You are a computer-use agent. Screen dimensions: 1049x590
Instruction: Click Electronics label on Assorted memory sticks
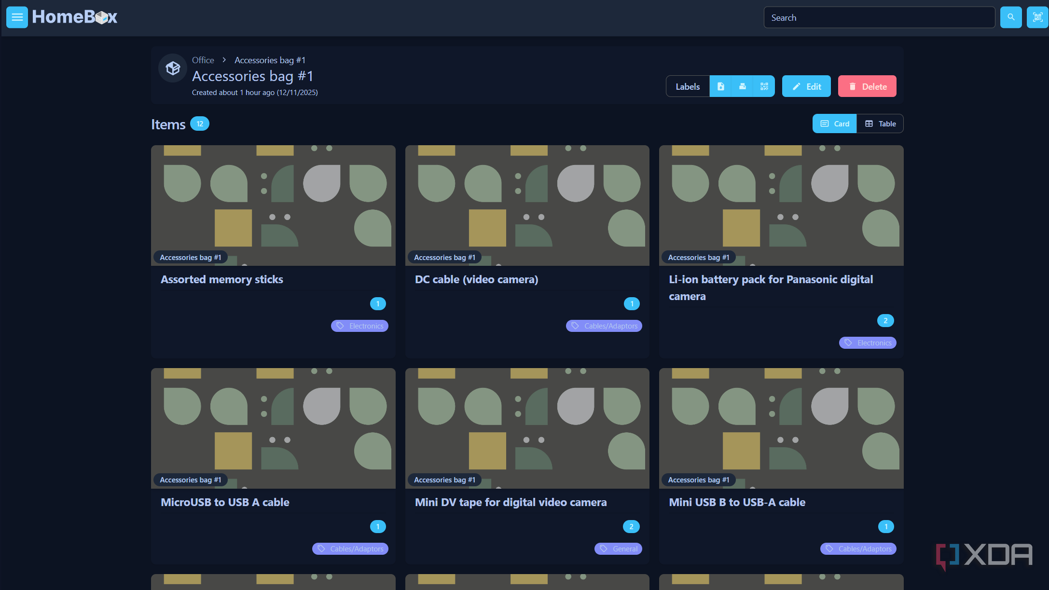coord(359,326)
